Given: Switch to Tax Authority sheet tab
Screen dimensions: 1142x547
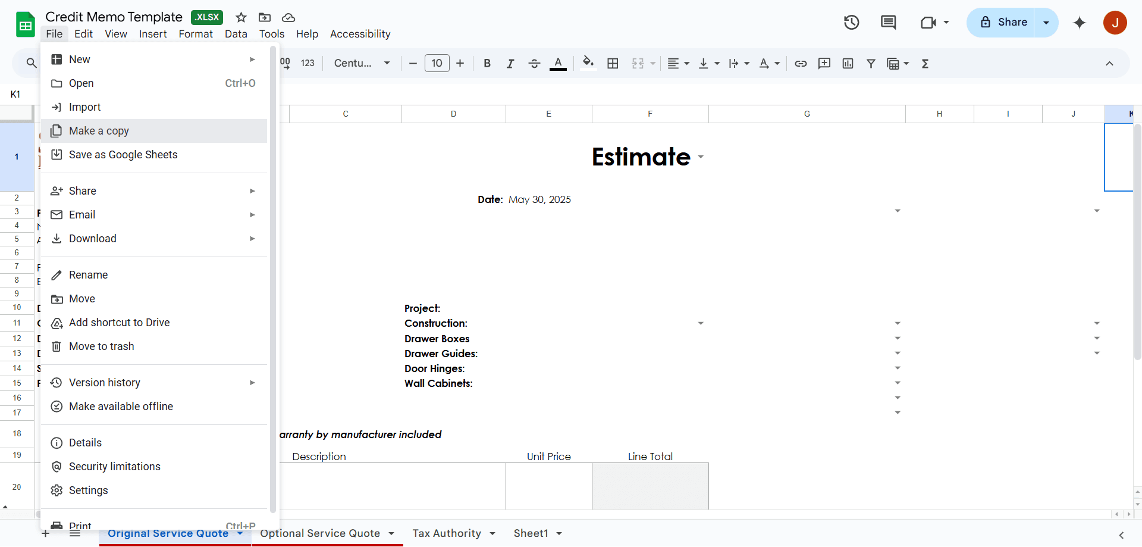Looking at the screenshot, I should tap(447, 533).
